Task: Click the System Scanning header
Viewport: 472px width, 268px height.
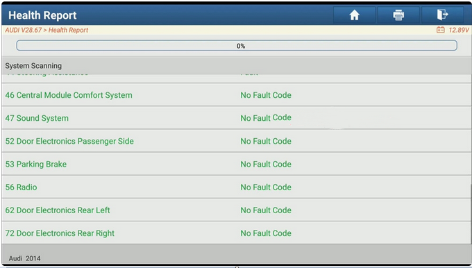Action: (33, 66)
